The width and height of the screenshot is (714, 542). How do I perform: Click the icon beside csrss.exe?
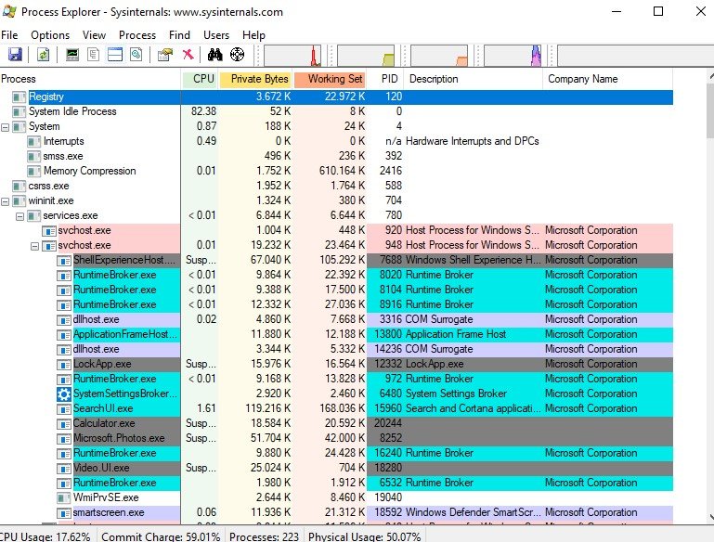pos(19,187)
